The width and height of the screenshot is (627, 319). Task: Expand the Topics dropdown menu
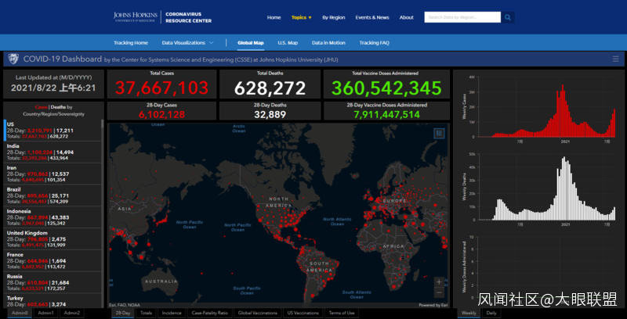point(301,17)
